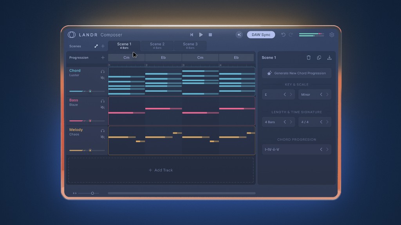Switch to the Scene 2 tab
Screen dimensions: 401x225
[x=157, y=46]
